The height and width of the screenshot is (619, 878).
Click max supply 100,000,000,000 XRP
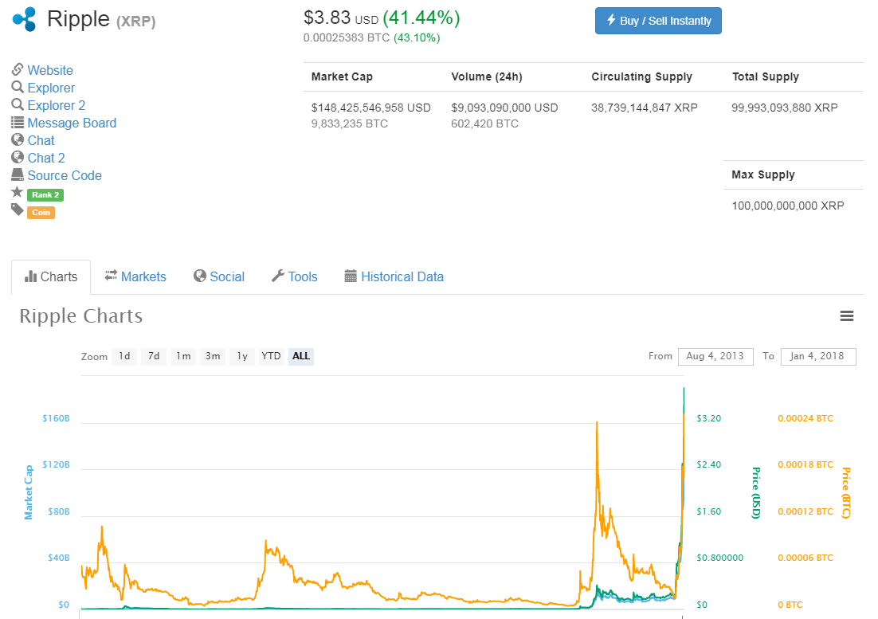coord(788,206)
